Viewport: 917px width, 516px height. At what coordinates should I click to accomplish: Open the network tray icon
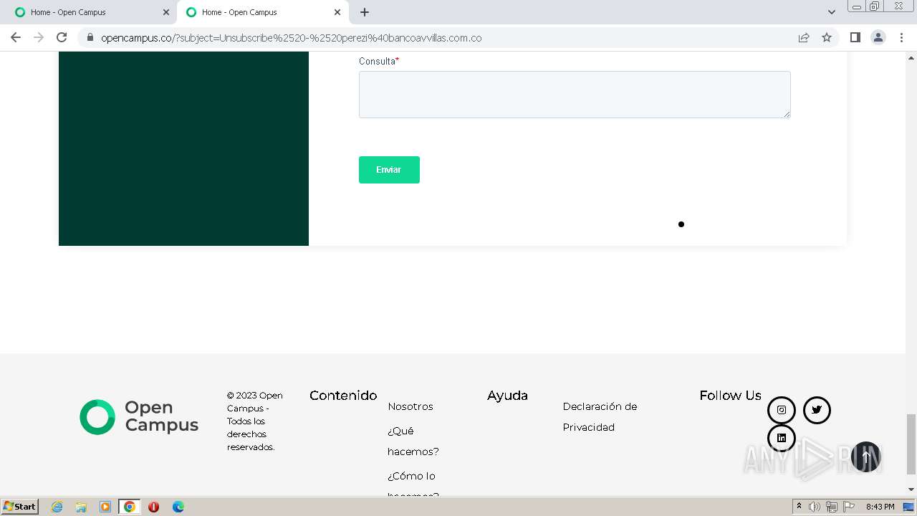point(832,507)
